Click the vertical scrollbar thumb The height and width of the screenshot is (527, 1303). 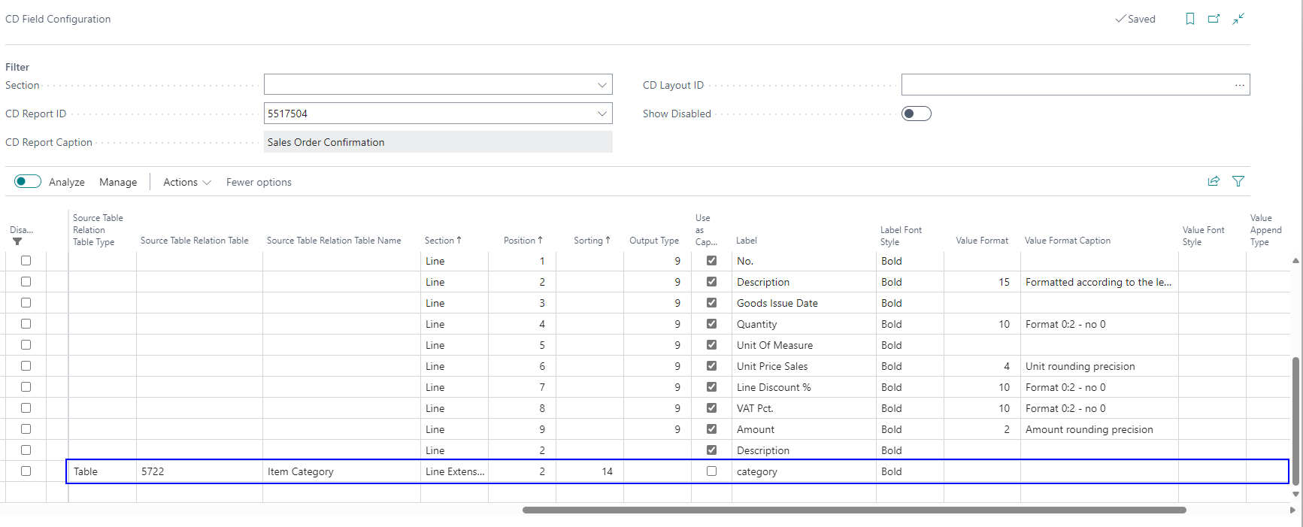pyautogui.click(x=1295, y=421)
